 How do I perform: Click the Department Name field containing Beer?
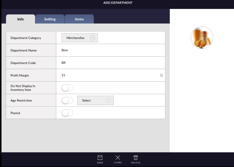(x=110, y=50)
